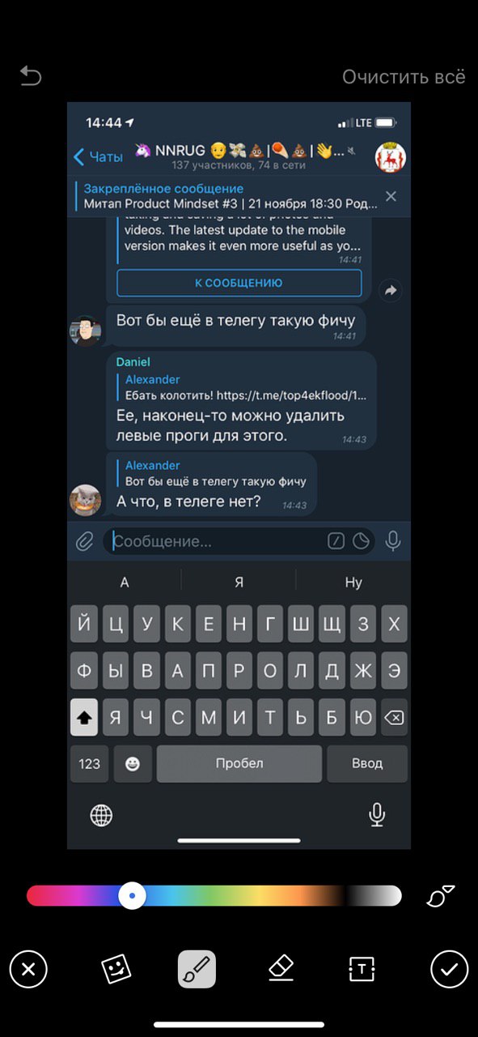The height and width of the screenshot is (1037, 478).
Task: Confirm edits with the checkmark button
Action: (x=449, y=968)
